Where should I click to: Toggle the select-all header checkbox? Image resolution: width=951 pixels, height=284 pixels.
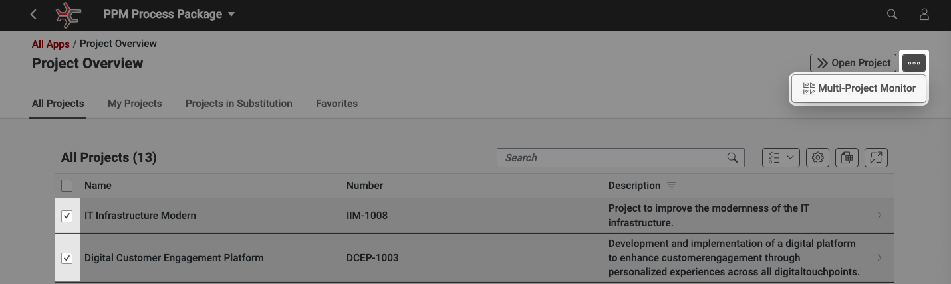(x=67, y=186)
